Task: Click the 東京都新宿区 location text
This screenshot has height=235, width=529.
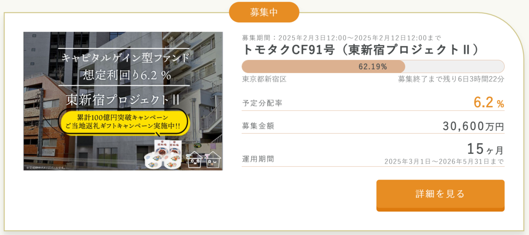Action: 264,79
